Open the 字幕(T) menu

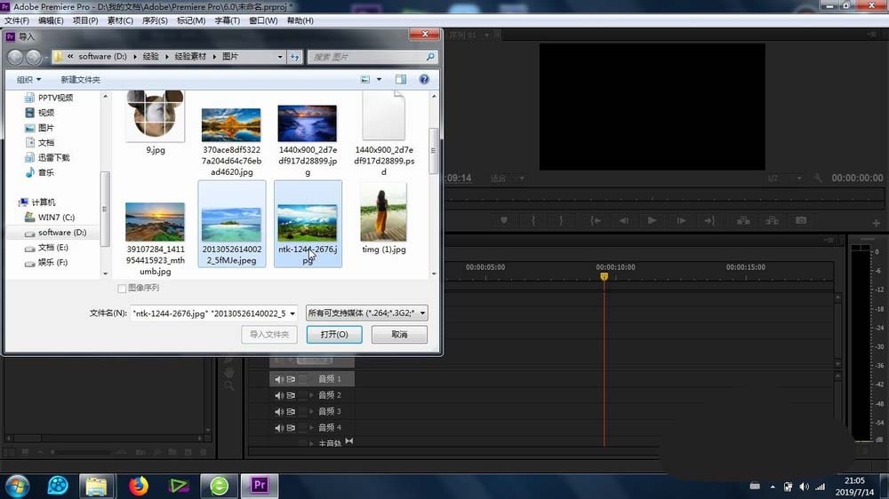[227, 20]
